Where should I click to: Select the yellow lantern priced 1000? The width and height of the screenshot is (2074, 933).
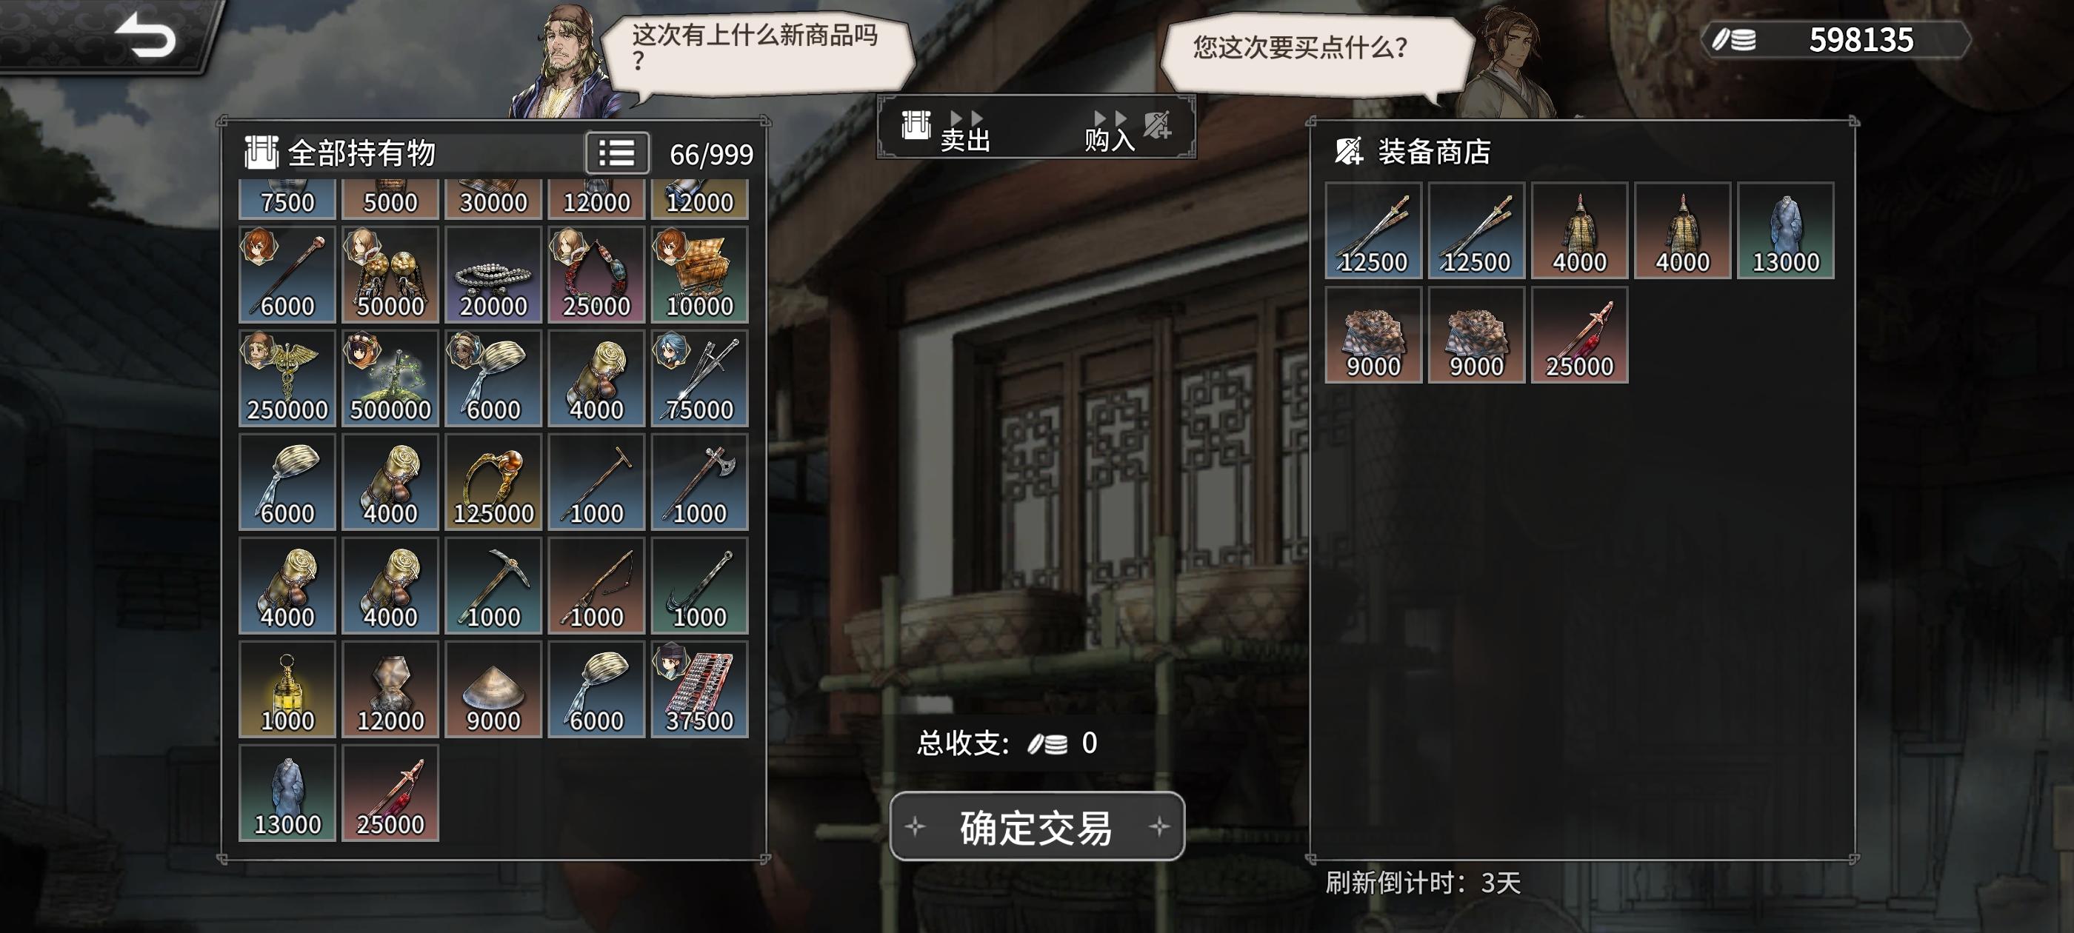point(287,689)
